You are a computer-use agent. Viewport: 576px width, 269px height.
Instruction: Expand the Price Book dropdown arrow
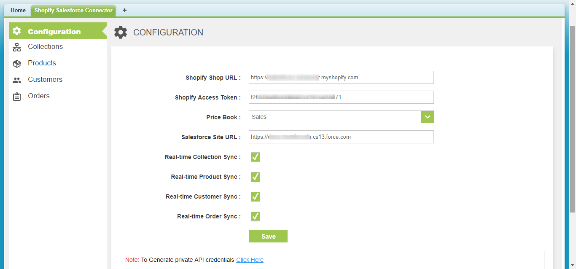tap(428, 117)
